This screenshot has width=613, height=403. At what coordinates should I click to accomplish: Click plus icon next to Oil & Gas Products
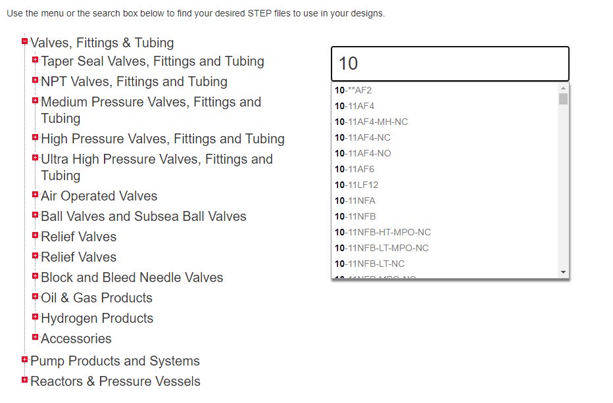pos(36,297)
